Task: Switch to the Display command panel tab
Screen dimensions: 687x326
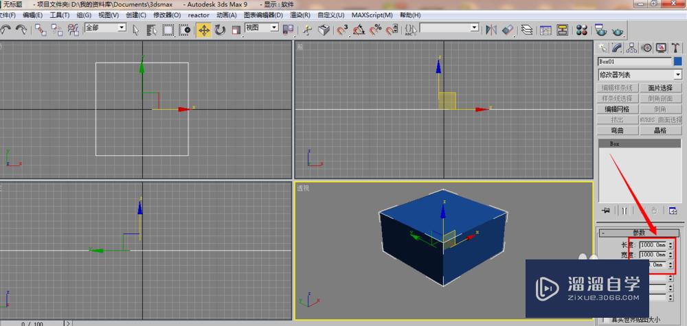Action: [x=661, y=47]
